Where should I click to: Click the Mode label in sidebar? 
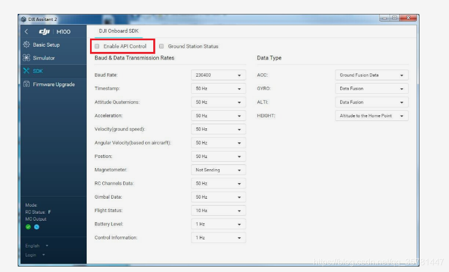tap(31, 205)
